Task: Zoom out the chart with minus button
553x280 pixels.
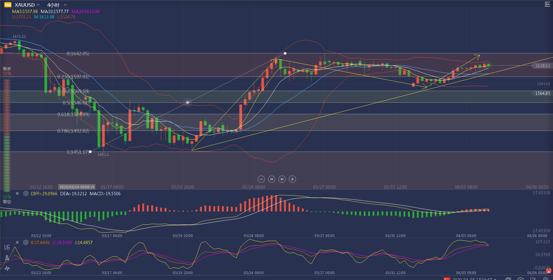Action: (261, 179)
